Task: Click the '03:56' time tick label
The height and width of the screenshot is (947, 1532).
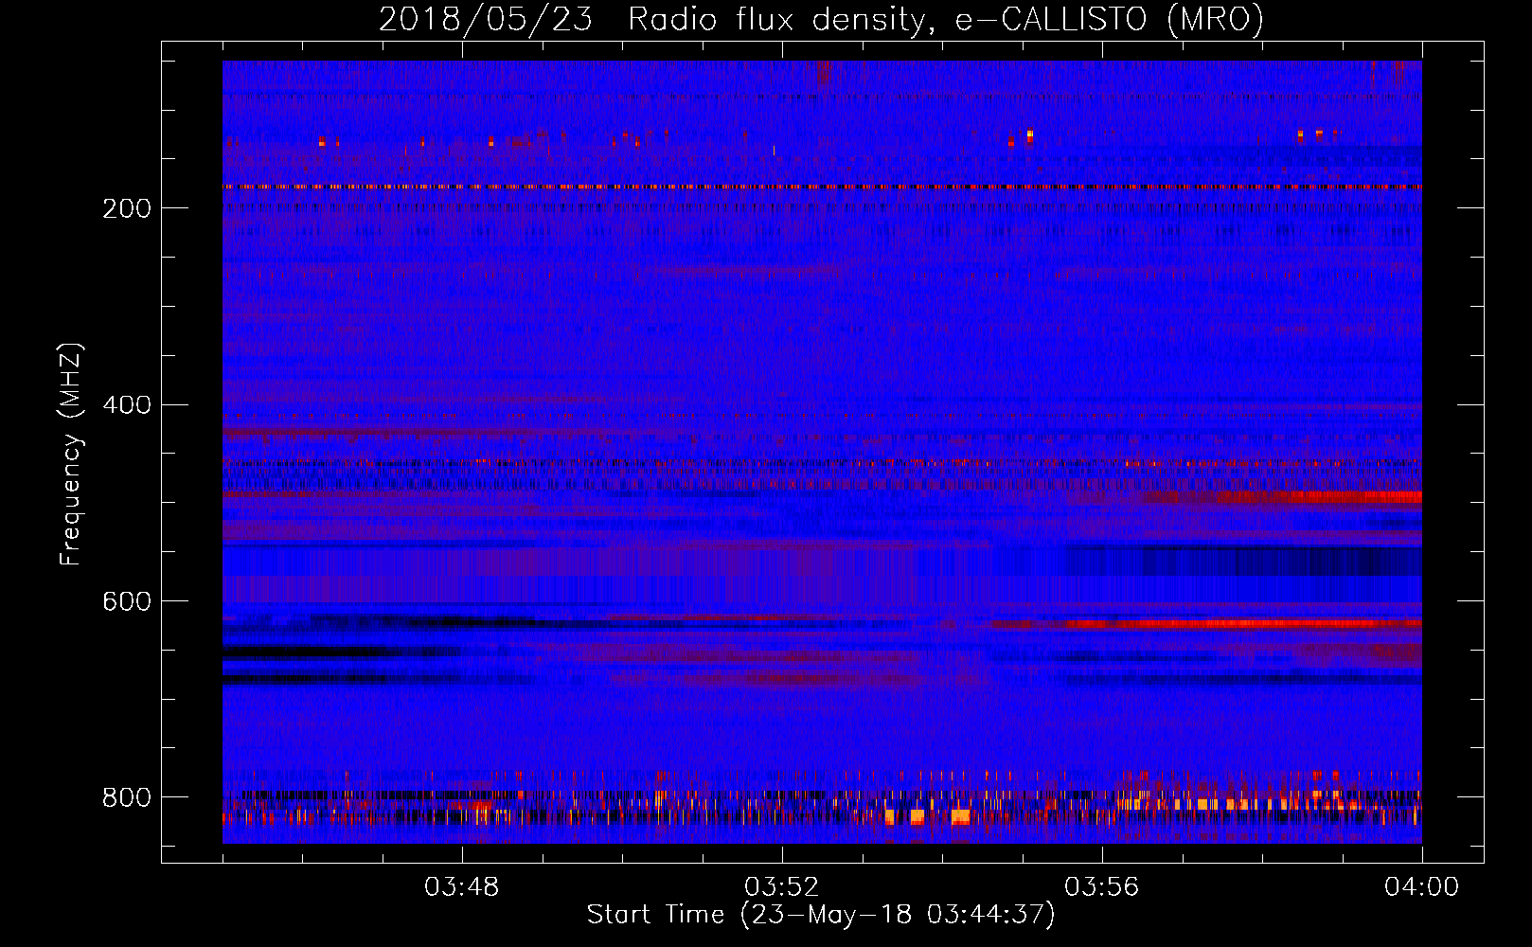Action: pos(1102,887)
